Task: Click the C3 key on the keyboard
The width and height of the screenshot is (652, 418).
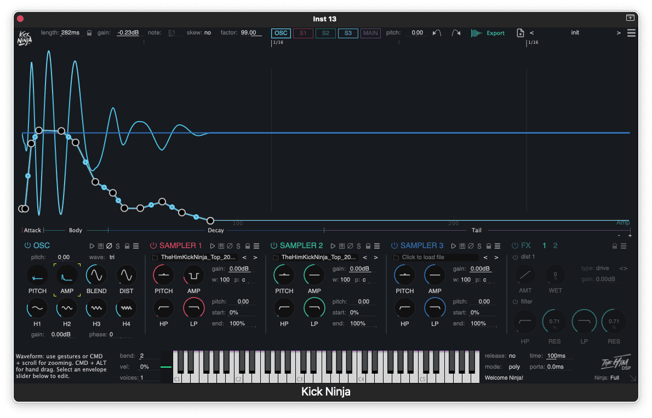Action: [299, 377]
